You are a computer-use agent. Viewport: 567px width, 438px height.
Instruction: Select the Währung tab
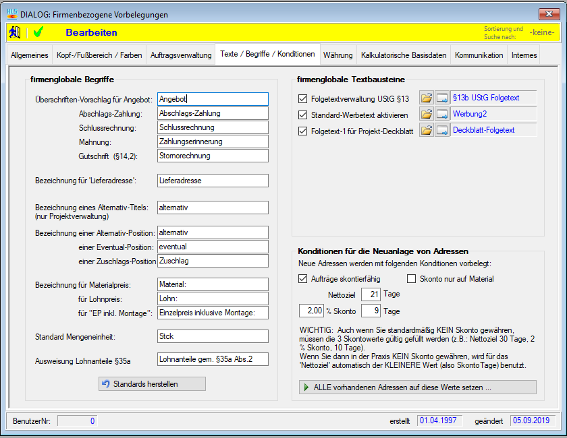(x=337, y=55)
